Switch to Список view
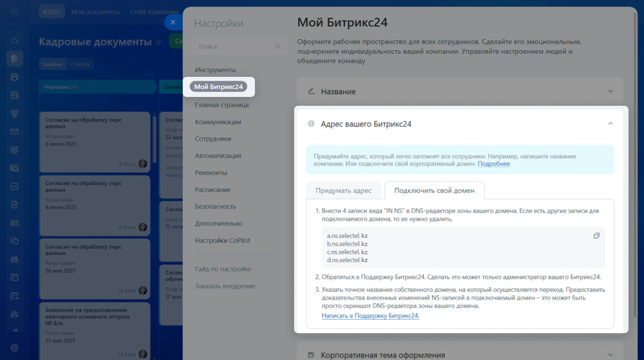Image resolution: width=644 pixels, height=360 pixels. point(81,64)
